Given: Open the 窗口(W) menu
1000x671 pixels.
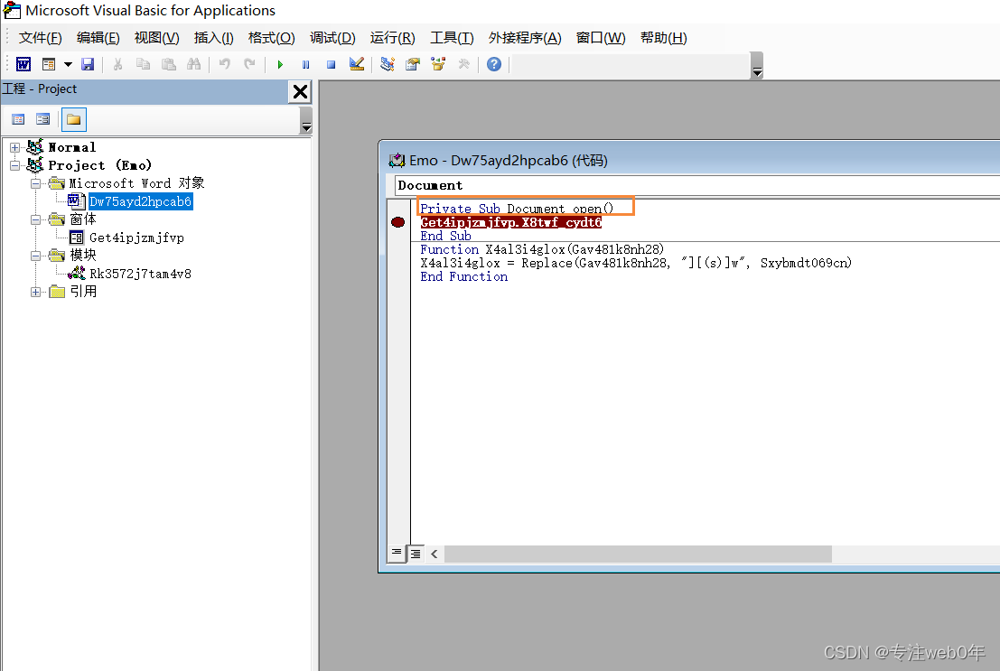Looking at the screenshot, I should pos(601,38).
